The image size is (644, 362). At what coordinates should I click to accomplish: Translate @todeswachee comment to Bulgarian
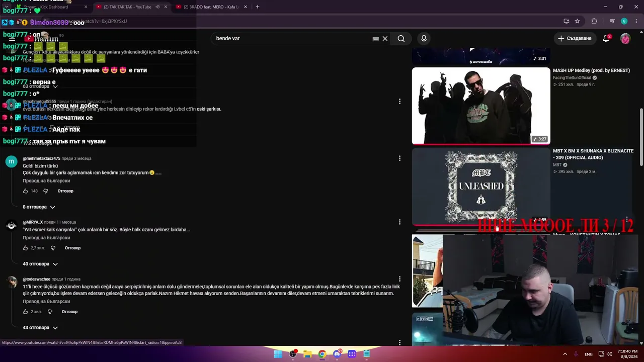[46, 302]
